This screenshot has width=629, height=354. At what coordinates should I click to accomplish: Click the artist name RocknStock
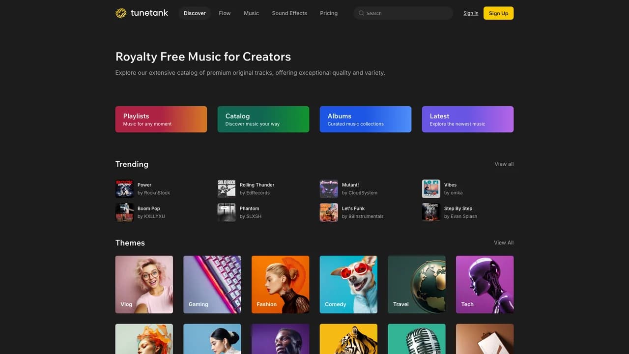(157, 193)
